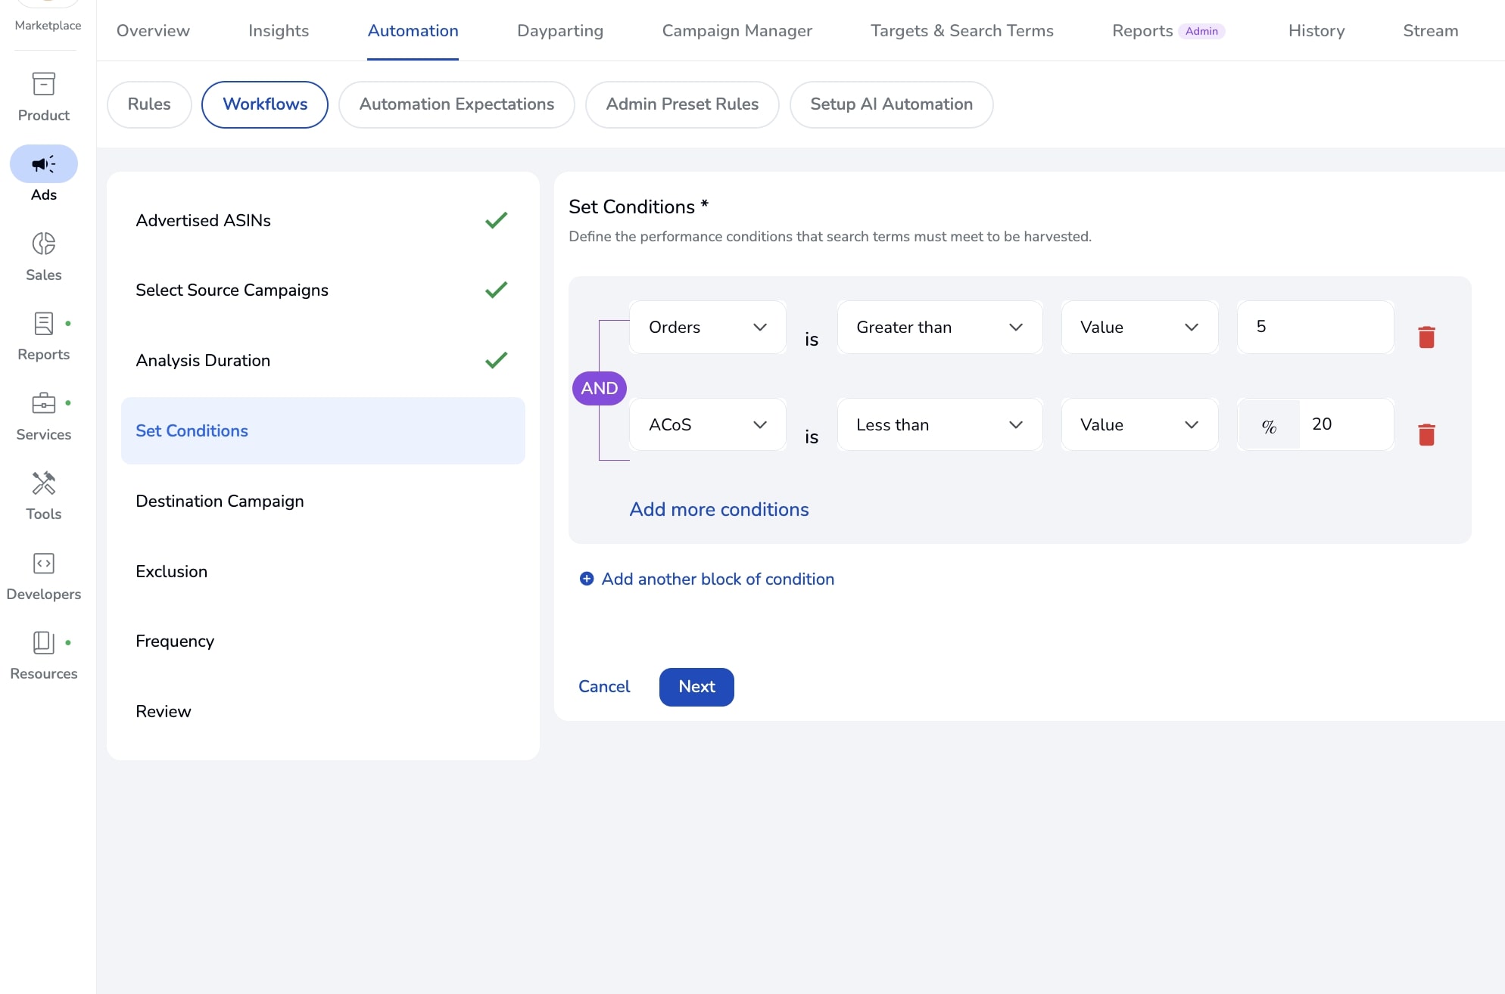Switch to the Insights tab

pyautogui.click(x=279, y=30)
